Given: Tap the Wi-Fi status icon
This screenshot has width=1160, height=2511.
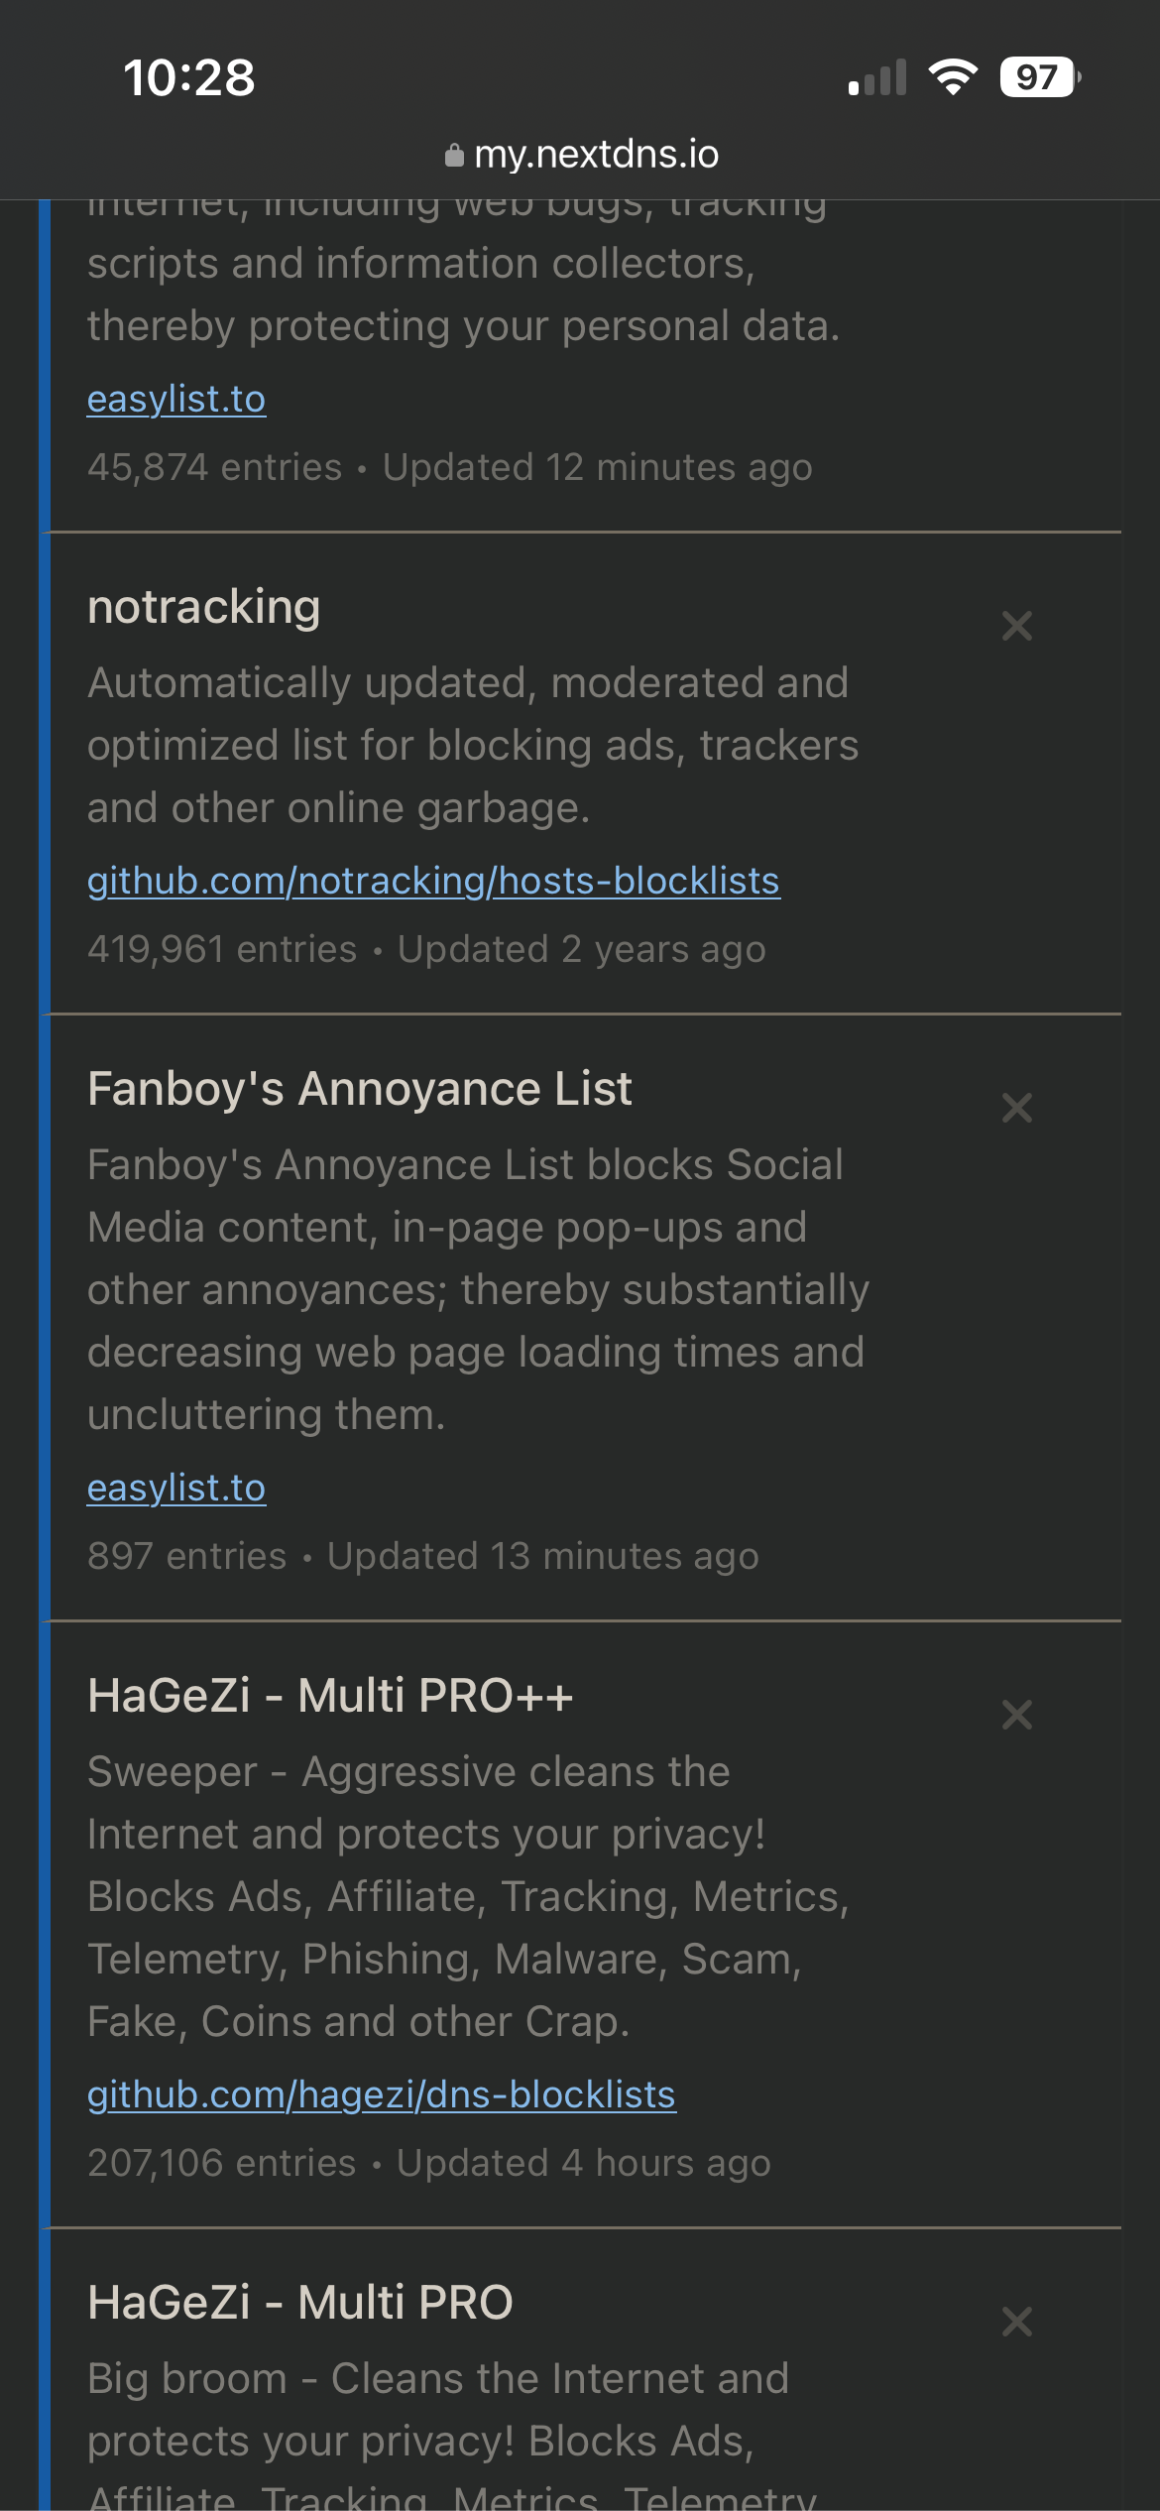Looking at the screenshot, I should [953, 77].
